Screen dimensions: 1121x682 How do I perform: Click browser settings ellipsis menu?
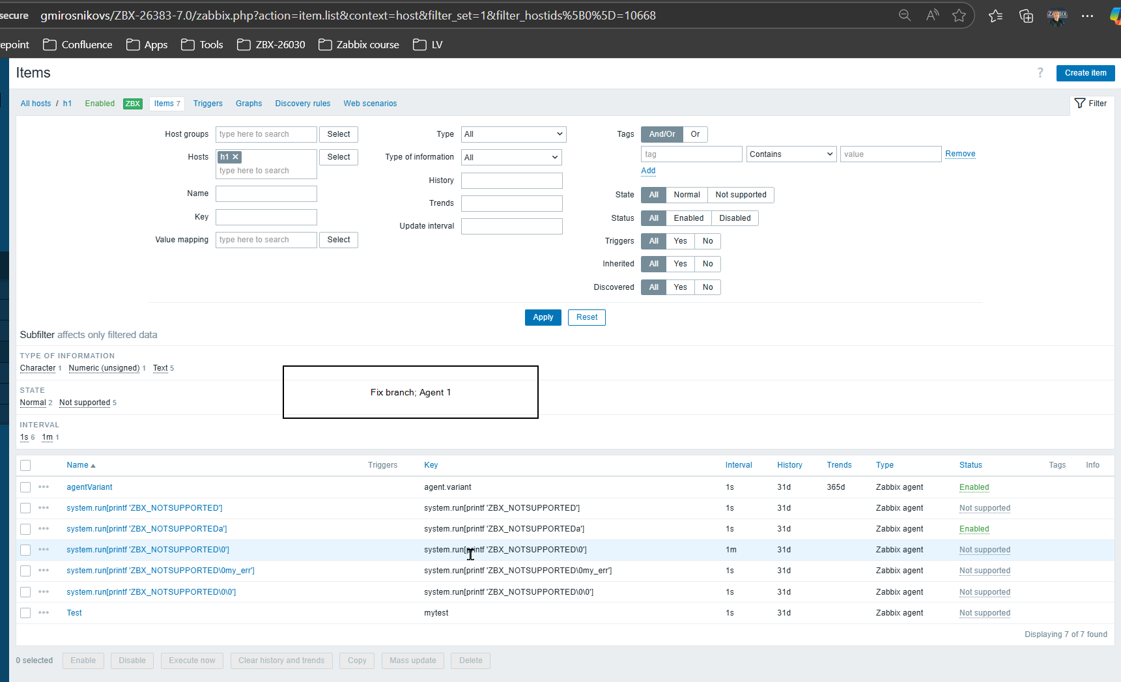[x=1087, y=16]
